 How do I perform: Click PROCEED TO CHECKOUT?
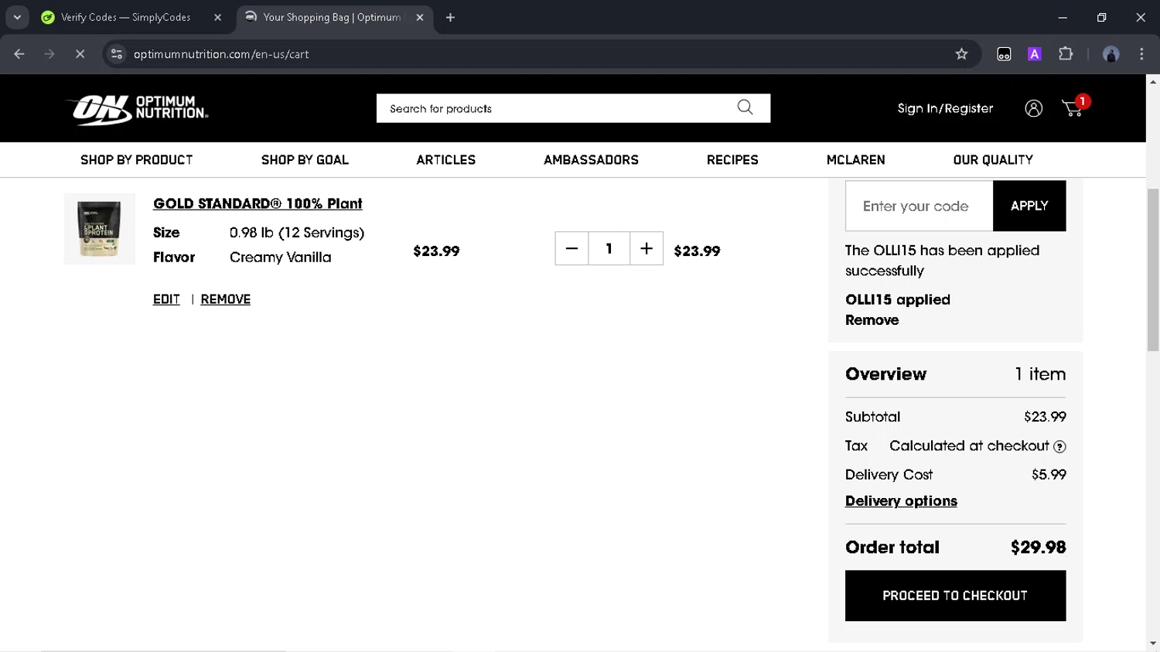click(955, 596)
